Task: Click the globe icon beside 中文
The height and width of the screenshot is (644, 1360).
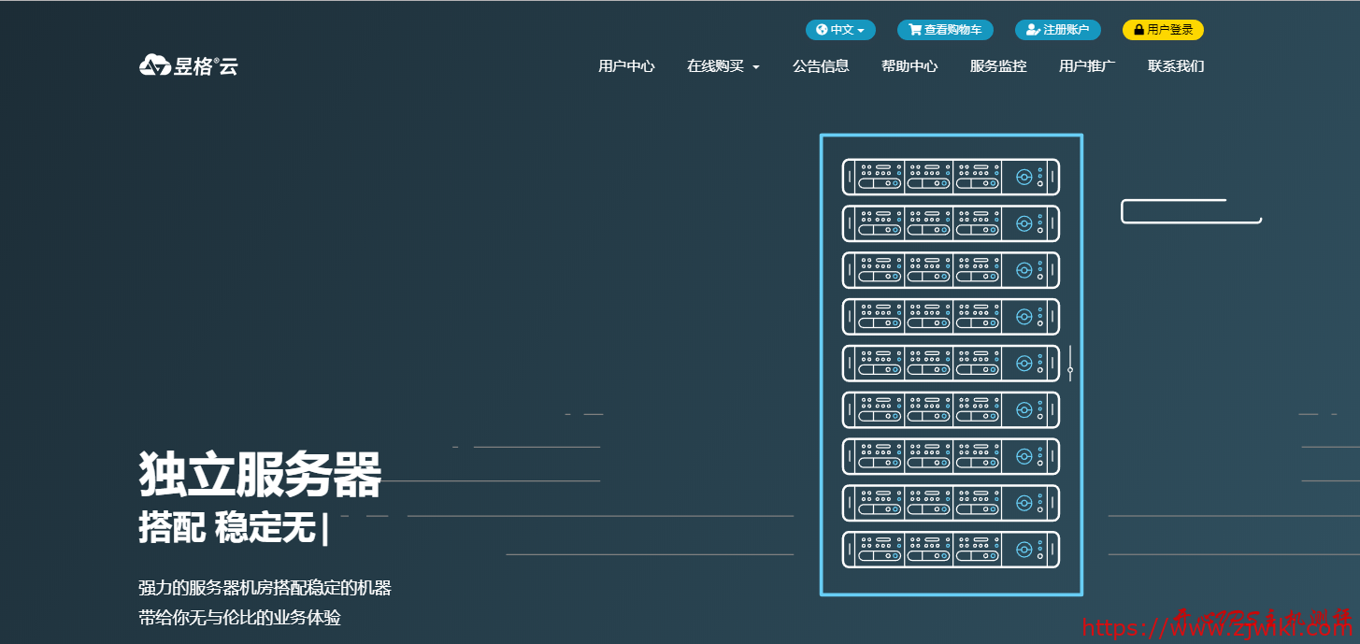Action: click(822, 30)
